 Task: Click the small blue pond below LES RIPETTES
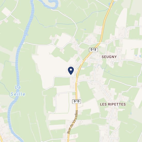[x=131, y=113]
